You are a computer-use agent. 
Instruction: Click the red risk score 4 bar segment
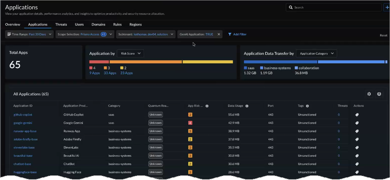(99, 62)
